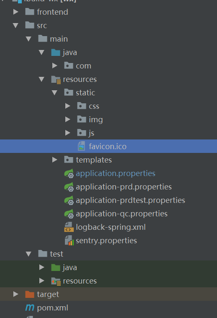This screenshot has height=318, width=217.
Task: Open application-prd.properties file
Action: click(x=124, y=187)
